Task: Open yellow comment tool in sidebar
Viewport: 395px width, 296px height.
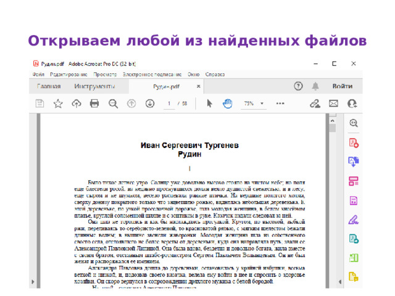Action: [x=354, y=276]
